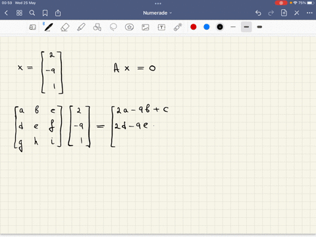The width and height of the screenshot is (316, 237).
Task: Select the Eraser tool
Action: 65,27
